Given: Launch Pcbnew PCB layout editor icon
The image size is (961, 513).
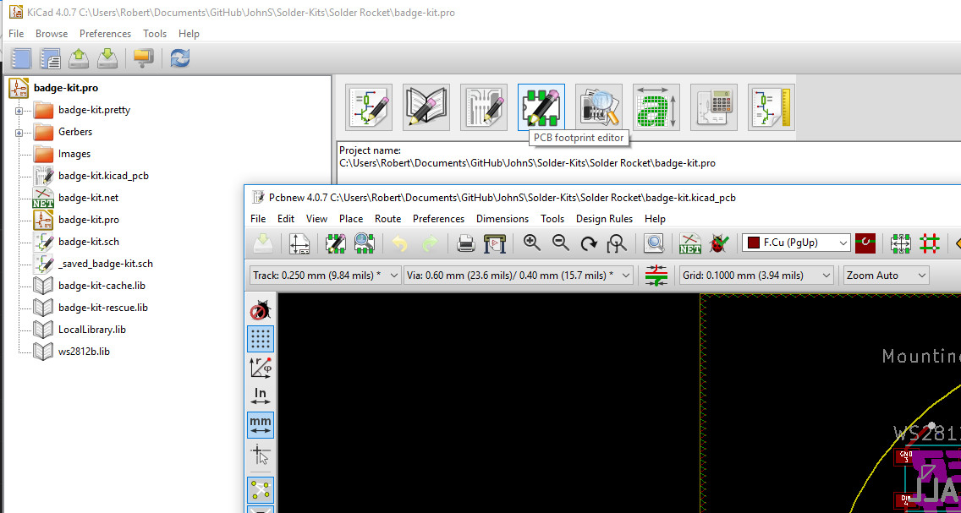Looking at the screenshot, I should click(x=484, y=107).
